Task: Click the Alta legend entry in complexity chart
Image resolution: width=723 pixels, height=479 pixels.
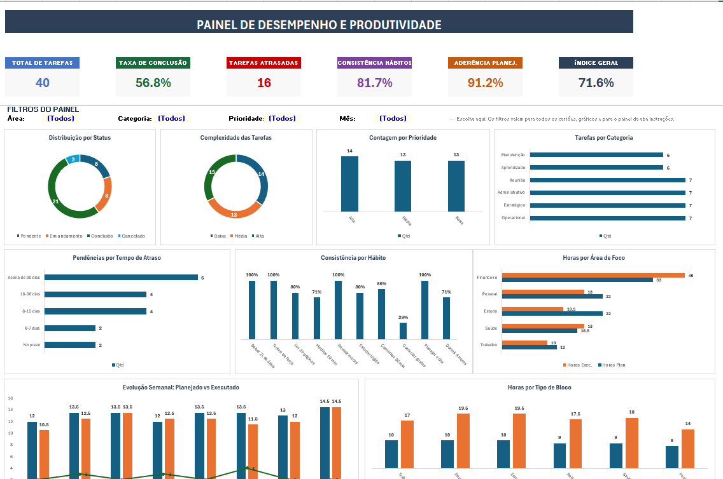Action: pyautogui.click(x=258, y=236)
